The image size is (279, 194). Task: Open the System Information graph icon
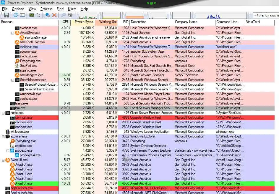point(32,15)
